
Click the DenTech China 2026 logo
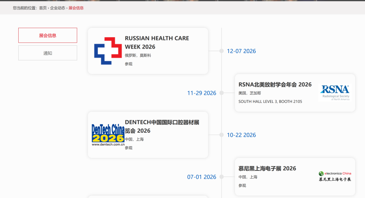(108, 135)
